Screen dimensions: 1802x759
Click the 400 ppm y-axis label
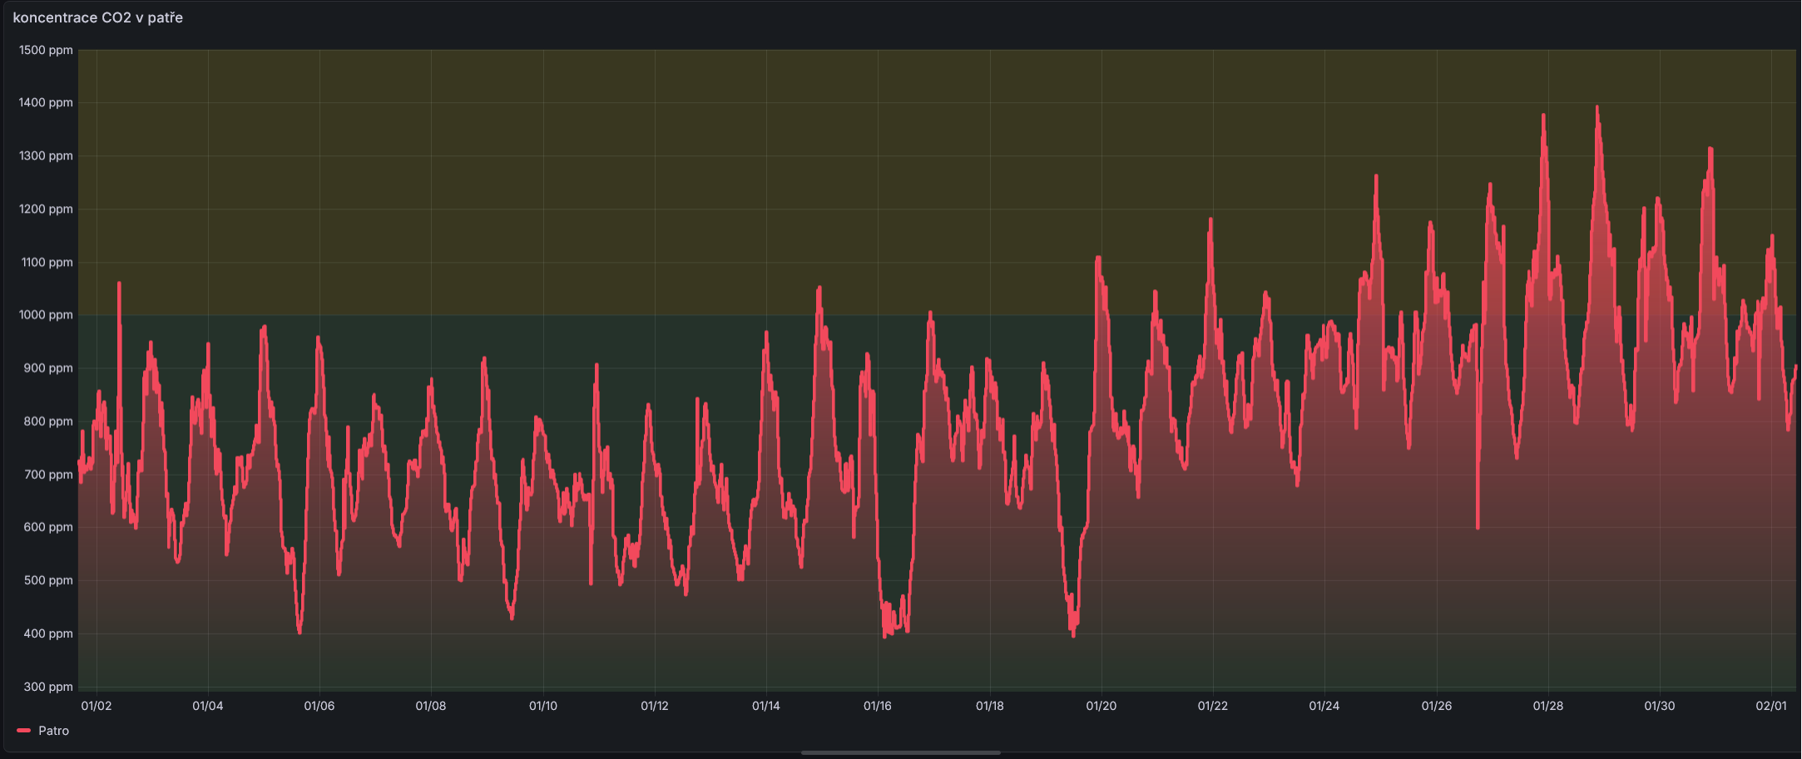(x=48, y=633)
